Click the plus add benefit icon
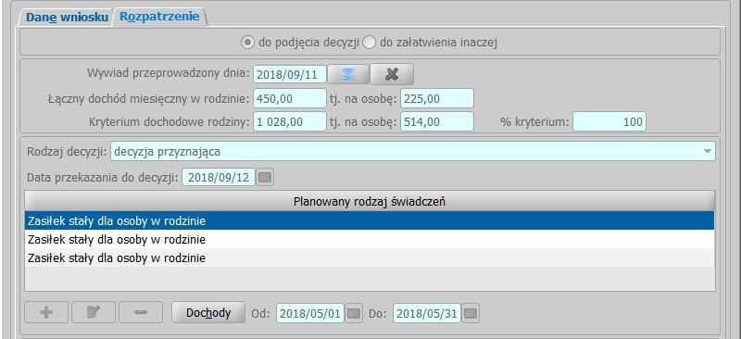The width and height of the screenshot is (741, 339). (46, 312)
